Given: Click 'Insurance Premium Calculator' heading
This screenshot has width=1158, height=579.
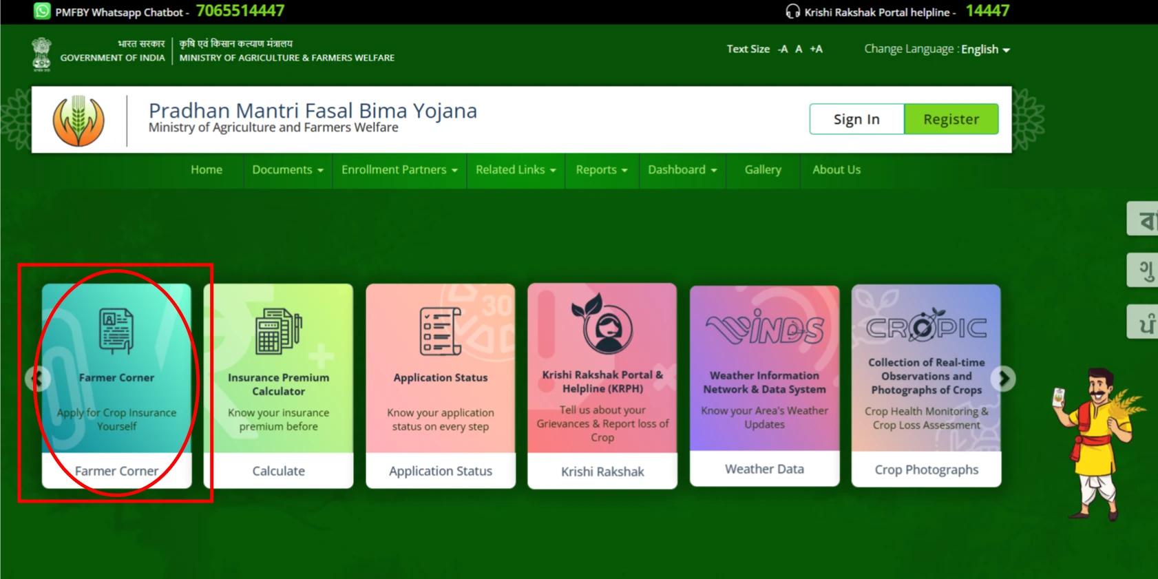Looking at the screenshot, I should 278,384.
